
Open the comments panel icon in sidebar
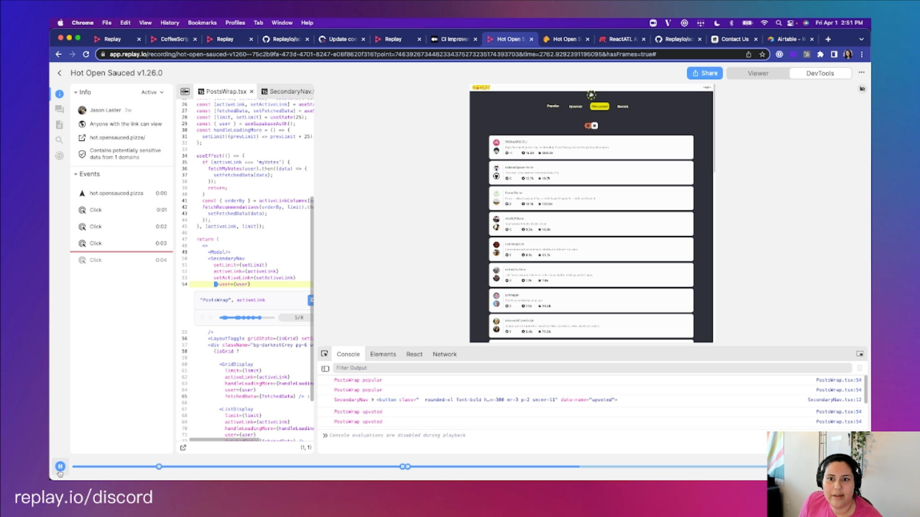(59, 109)
